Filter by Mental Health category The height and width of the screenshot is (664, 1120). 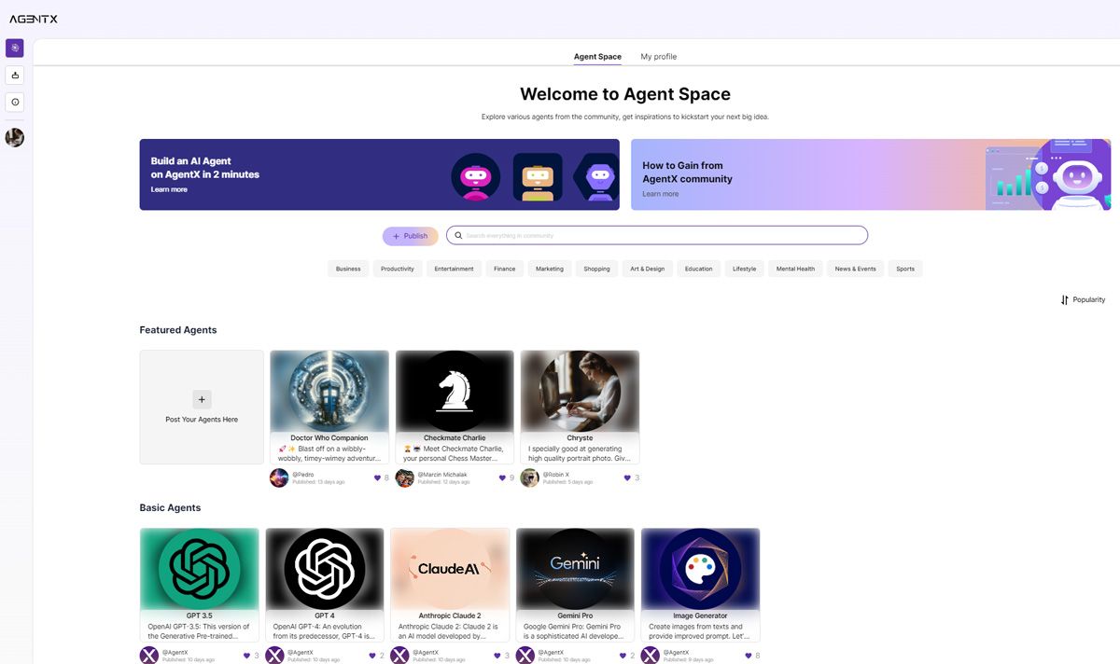pos(796,269)
